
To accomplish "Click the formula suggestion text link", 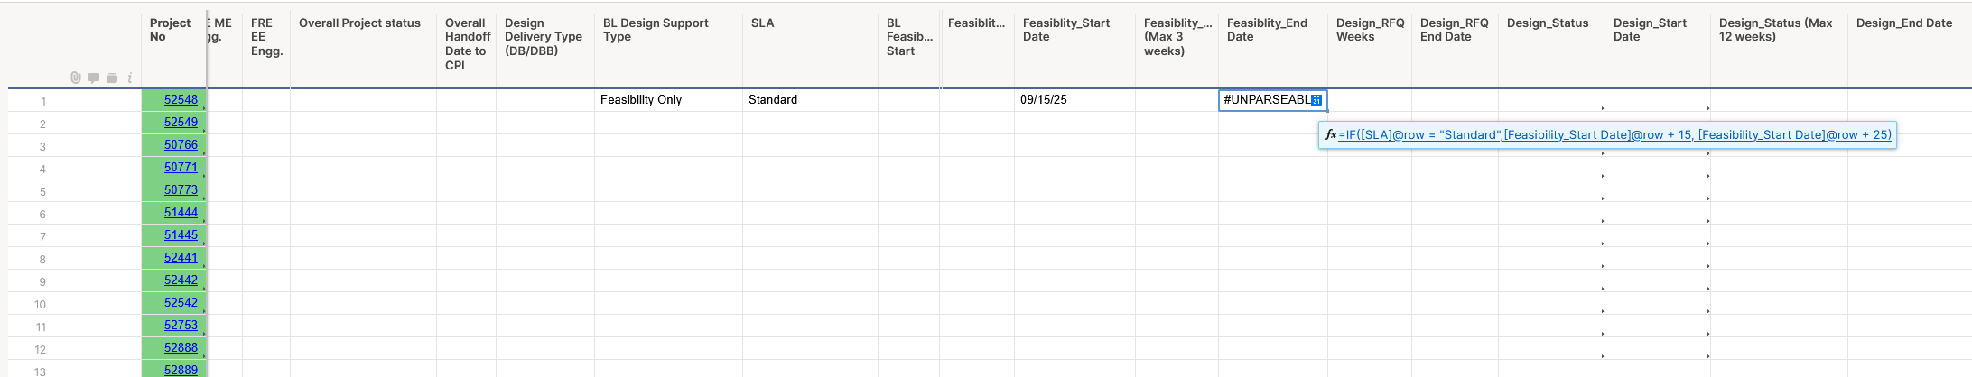I will click(1614, 135).
